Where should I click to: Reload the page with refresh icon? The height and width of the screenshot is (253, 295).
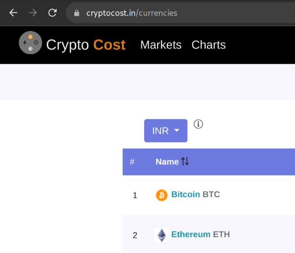[x=53, y=13]
